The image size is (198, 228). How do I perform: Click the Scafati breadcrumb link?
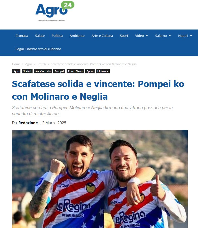click(x=41, y=64)
